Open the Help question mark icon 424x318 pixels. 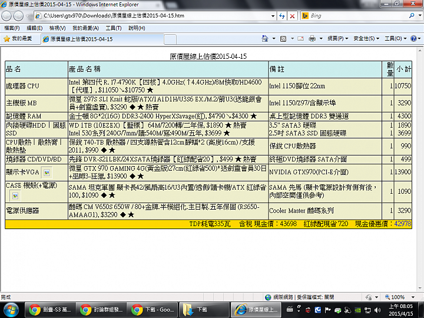[413, 39]
